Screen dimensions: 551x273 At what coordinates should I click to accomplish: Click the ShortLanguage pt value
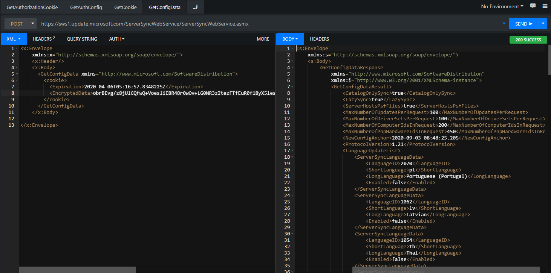tap(412, 170)
